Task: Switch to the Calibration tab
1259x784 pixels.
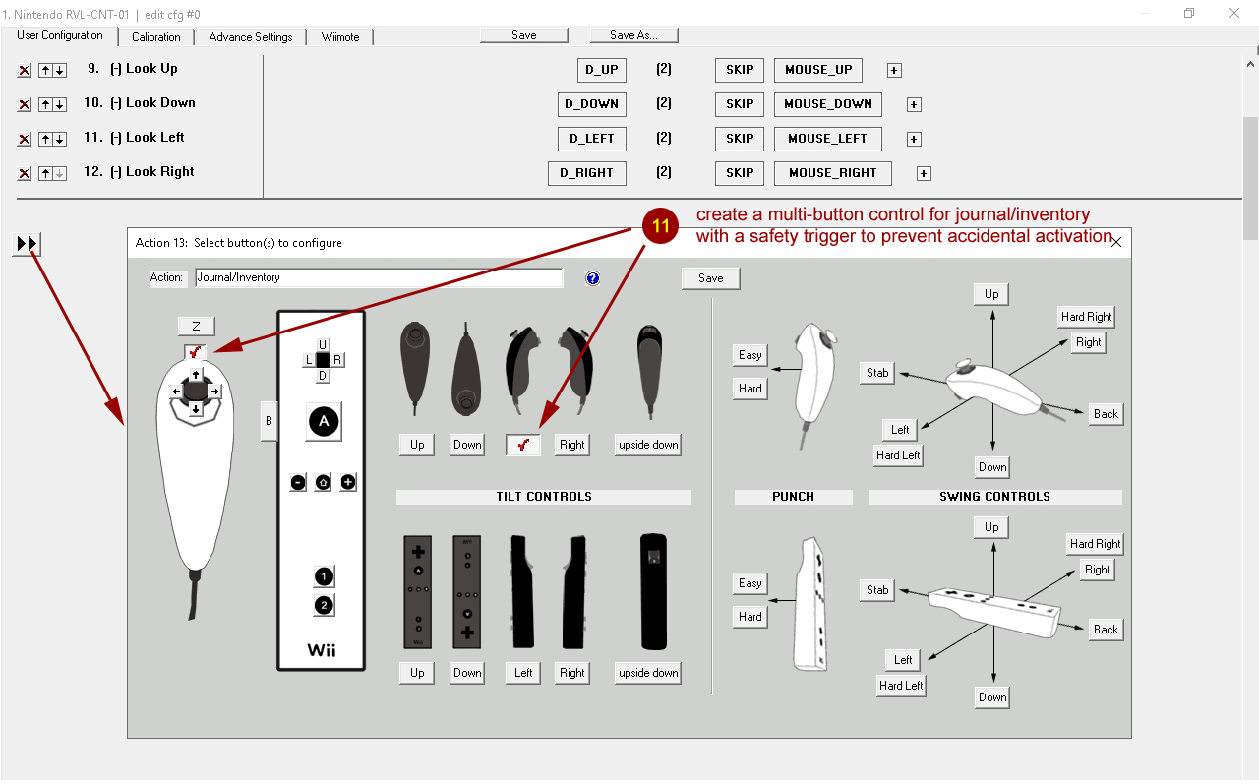Action: pyautogui.click(x=155, y=37)
